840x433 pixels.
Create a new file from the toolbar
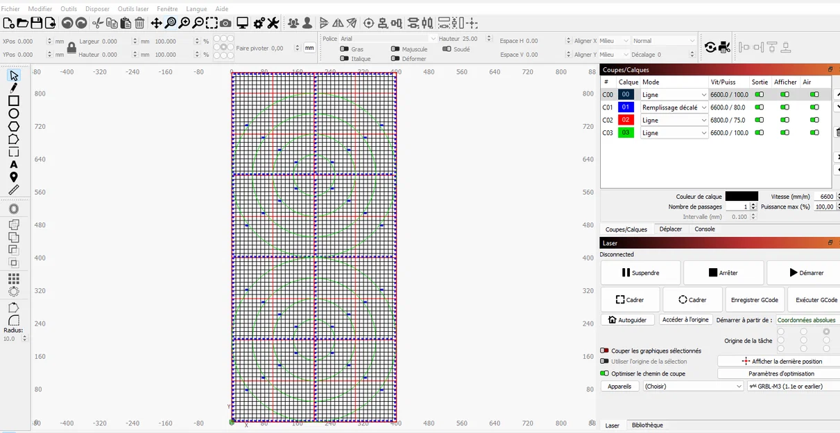[x=8, y=23]
